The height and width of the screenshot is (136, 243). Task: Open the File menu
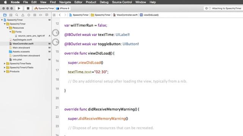pyautogui.click(x=25, y=2)
